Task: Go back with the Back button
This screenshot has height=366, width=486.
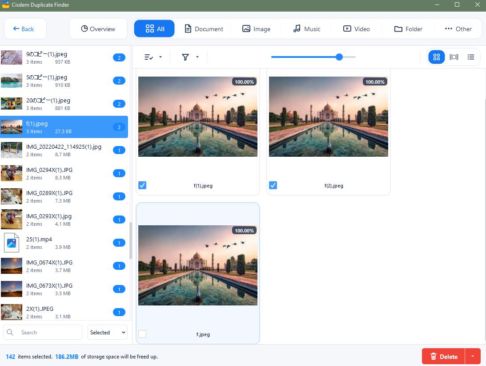Action: coord(25,29)
